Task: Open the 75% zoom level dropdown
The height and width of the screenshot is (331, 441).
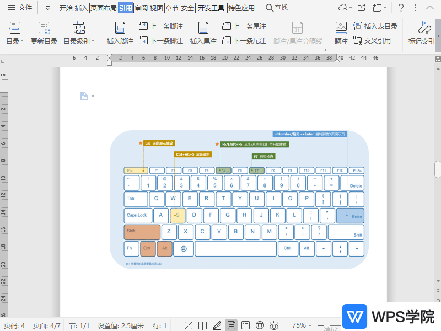Action: point(303,325)
